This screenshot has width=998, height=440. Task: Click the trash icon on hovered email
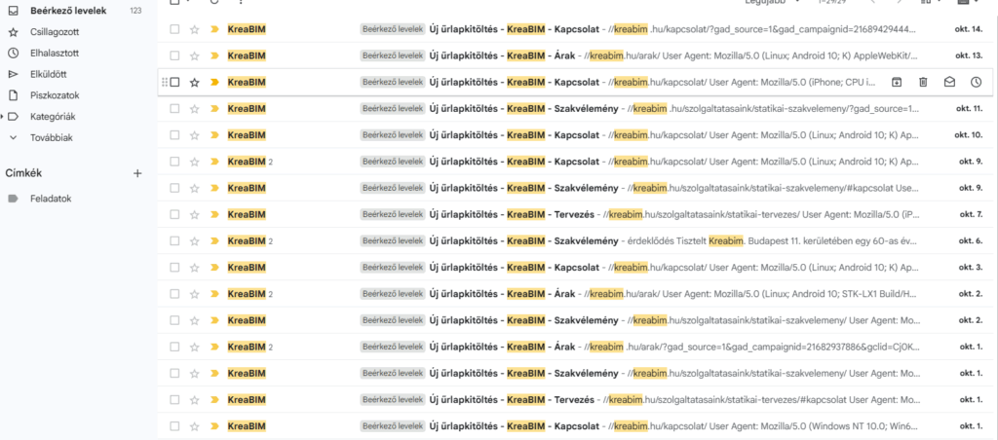(x=923, y=83)
